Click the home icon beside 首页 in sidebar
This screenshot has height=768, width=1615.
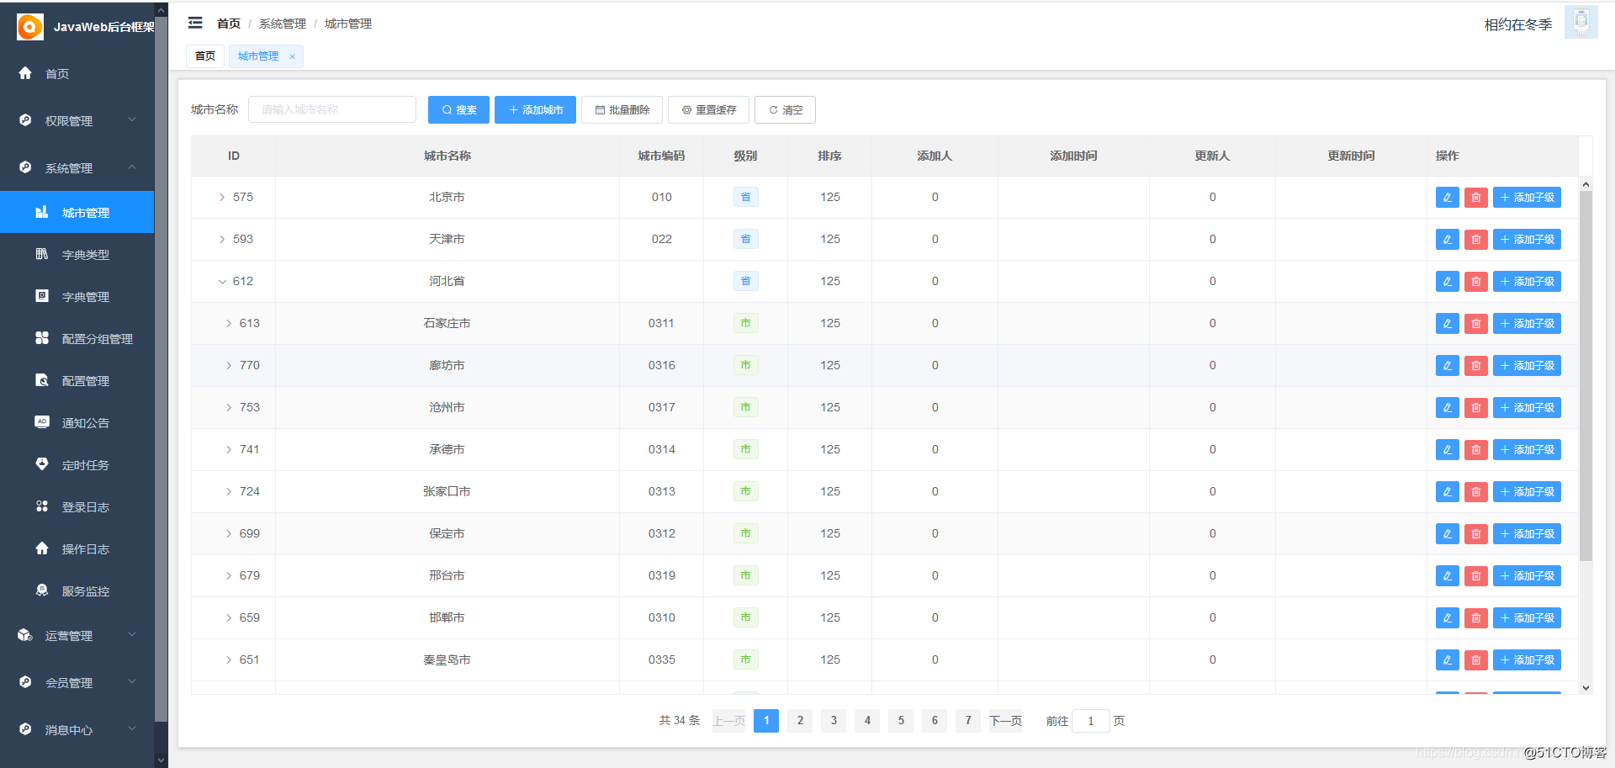click(x=25, y=73)
